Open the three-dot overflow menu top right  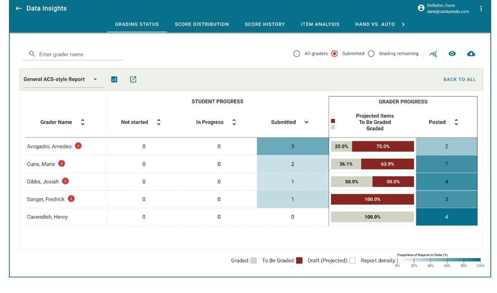click(x=481, y=8)
